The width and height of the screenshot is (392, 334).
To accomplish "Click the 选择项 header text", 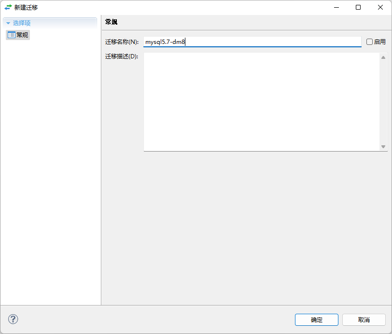I will pos(22,23).
